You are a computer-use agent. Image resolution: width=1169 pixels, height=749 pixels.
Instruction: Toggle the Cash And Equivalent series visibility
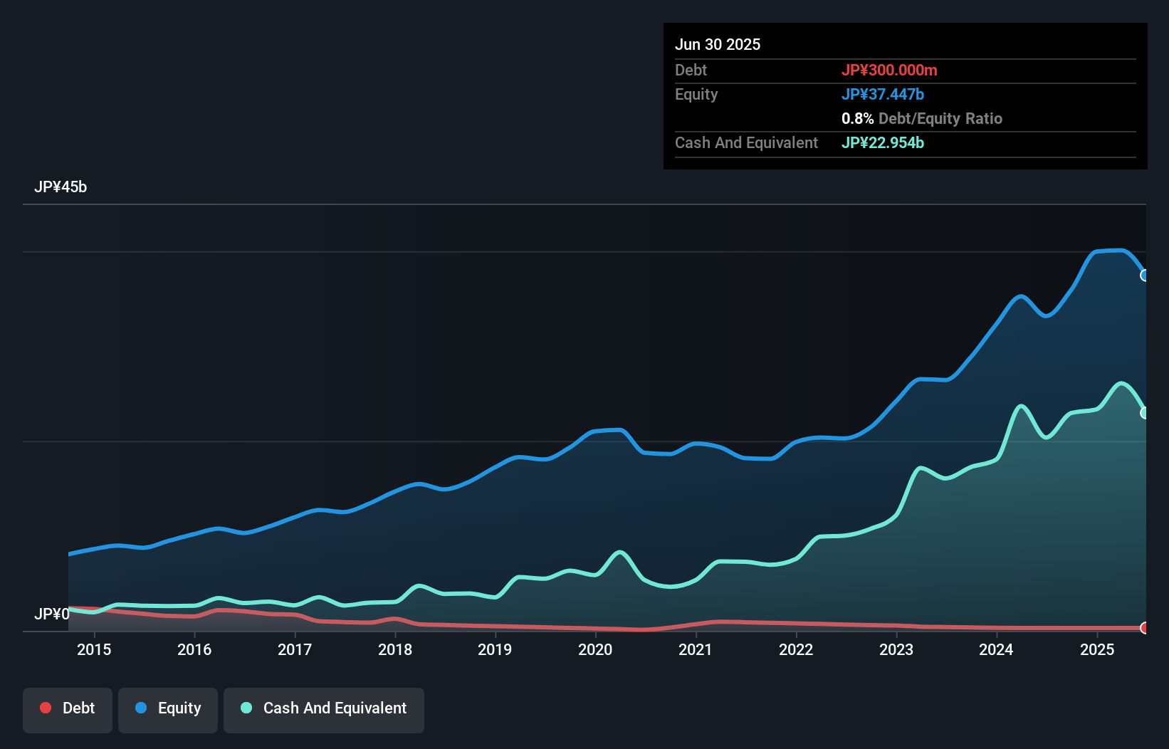click(324, 708)
